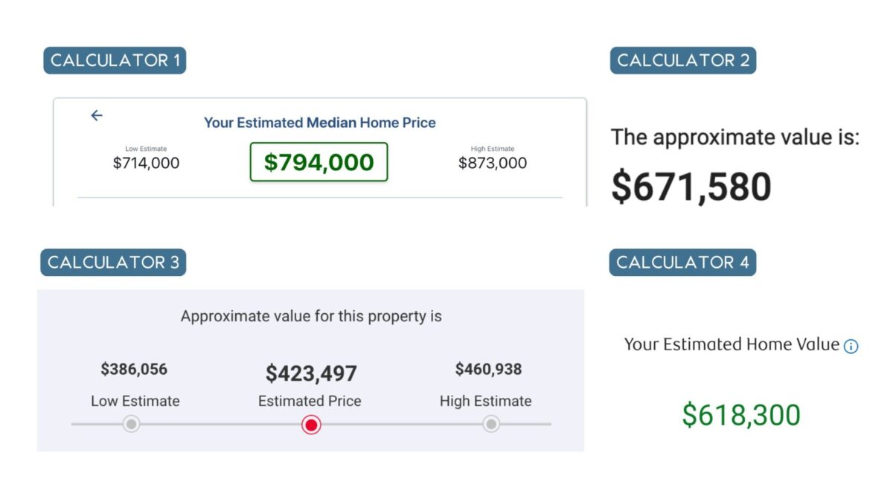Click the Low Estimate slider handle in Calculator 3
The width and height of the screenshot is (893, 502).
pyautogui.click(x=131, y=424)
